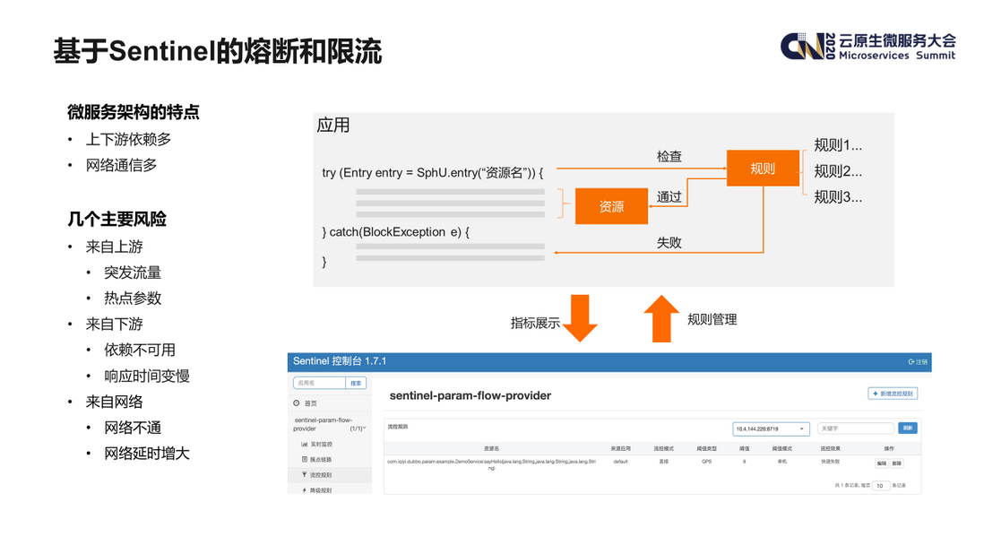The image size is (984, 554).
Task: Click the QPS threshold type cell
Action: click(x=706, y=462)
